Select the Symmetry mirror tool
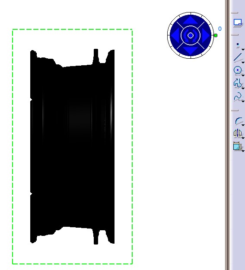This screenshot has height=270, width=245. [238, 133]
